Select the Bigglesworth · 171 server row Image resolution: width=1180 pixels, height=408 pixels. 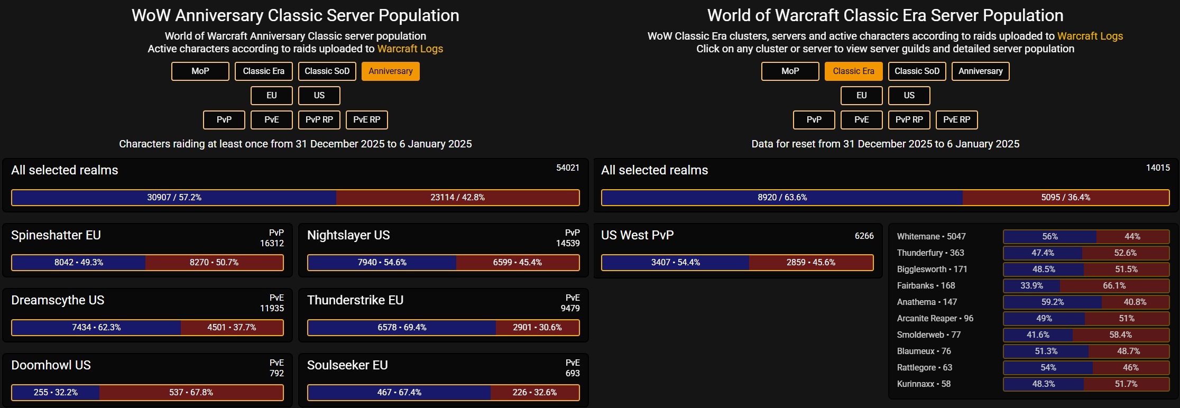1033,270
